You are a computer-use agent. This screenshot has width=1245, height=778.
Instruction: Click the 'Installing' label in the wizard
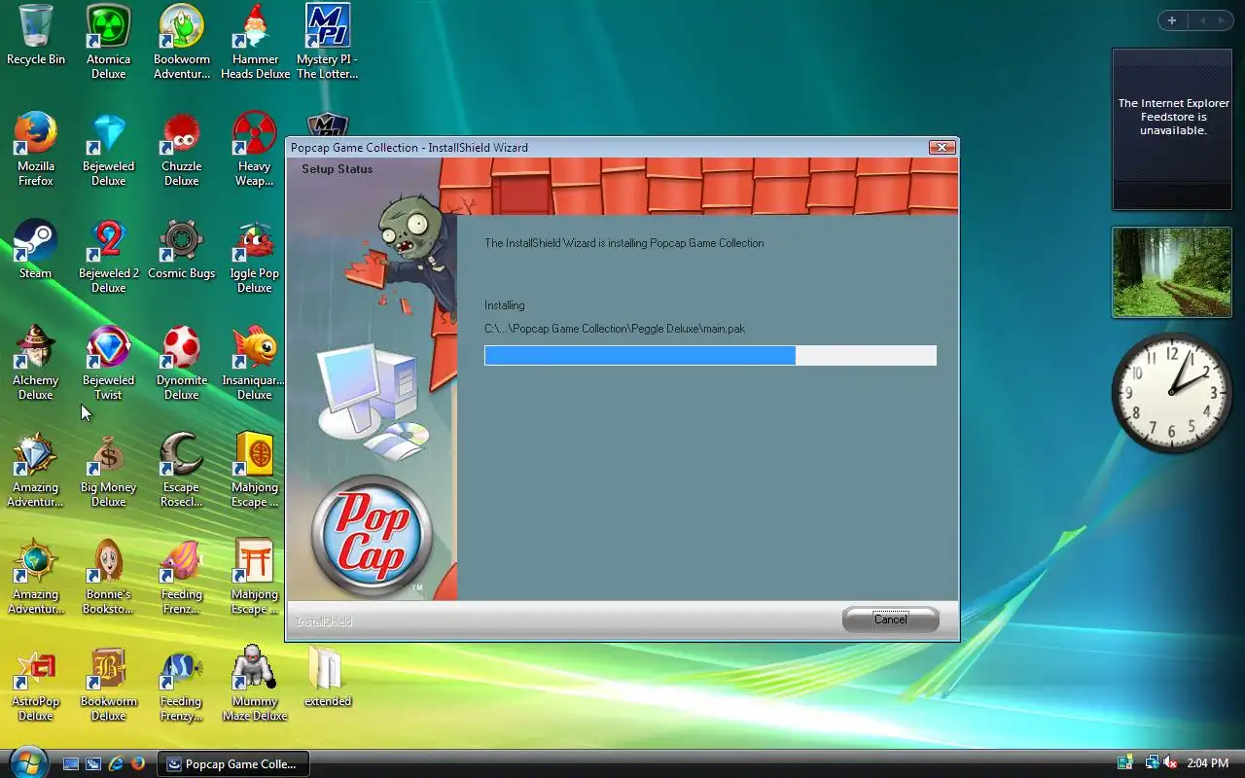[504, 305]
